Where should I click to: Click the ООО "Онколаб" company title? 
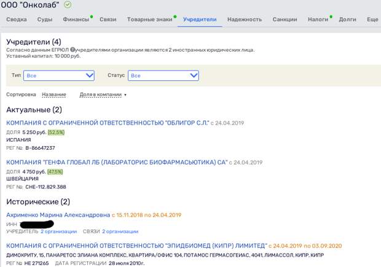click(x=30, y=5)
